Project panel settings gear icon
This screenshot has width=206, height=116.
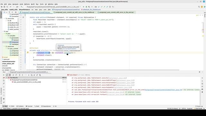16,12
